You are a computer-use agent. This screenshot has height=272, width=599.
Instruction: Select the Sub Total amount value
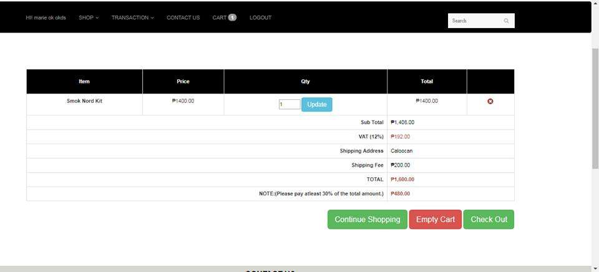pyautogui.click(x=402, y=122)
